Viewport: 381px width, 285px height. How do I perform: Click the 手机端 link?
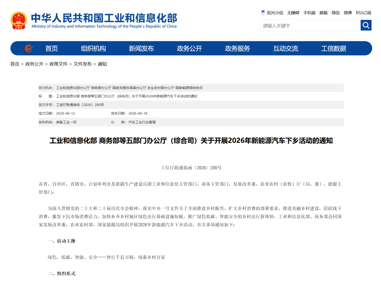[x=309, y=13]
